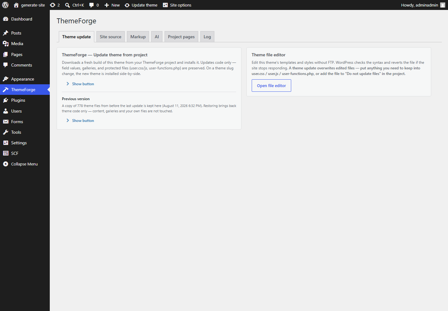
Task: Click the Update theme label in admin bar
Action: point(144,5)
